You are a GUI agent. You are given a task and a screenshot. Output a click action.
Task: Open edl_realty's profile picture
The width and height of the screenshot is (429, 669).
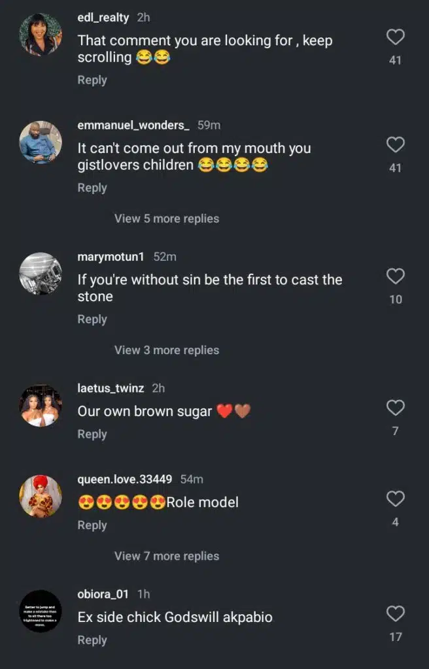pos(41,35)
